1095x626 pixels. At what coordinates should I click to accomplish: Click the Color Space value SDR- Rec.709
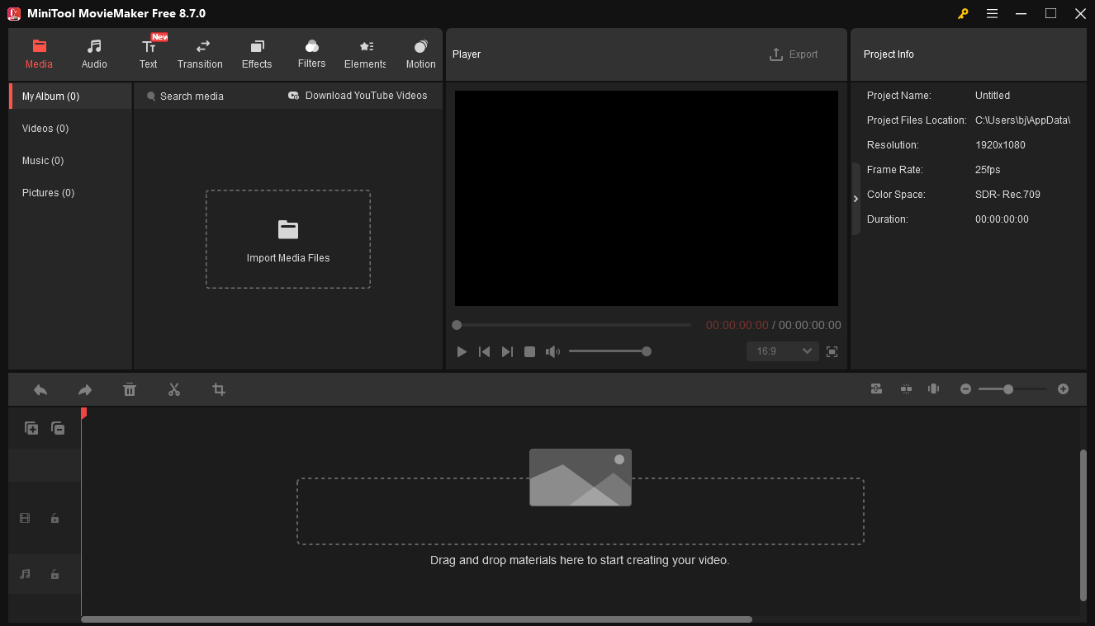1007,195
